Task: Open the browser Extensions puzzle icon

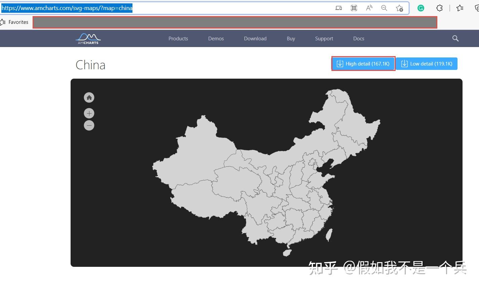Action: pos(439,7)
